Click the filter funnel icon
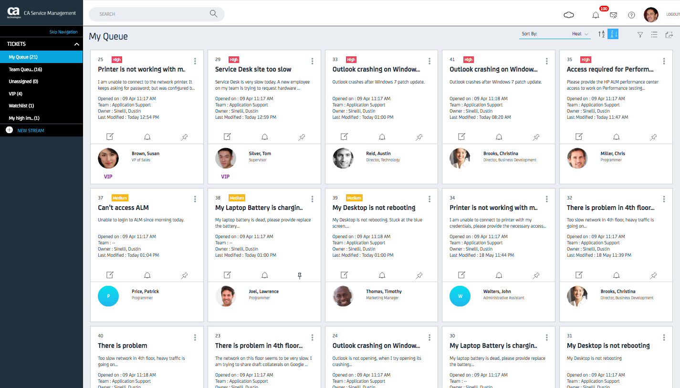Screen dimensions: 680x388 pos(640,34)
